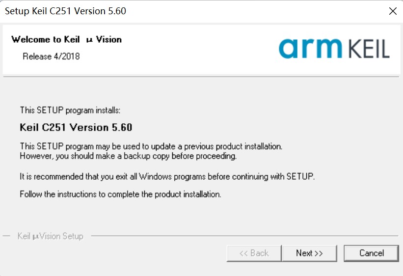403x276 pixels.
Task: Click the KEIL wordmark in the logo
Action: (369, 49)
